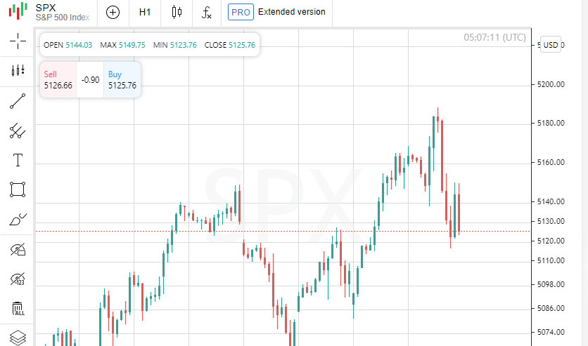Select the Text annotation tool
Image resolution: width=588 pixels, height=346 pixels.
pyautogui.click(x=18, y=160)
